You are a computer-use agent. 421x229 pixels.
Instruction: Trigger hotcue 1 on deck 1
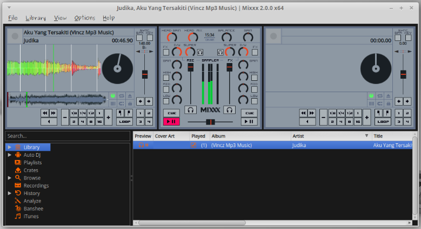point(140,113)
